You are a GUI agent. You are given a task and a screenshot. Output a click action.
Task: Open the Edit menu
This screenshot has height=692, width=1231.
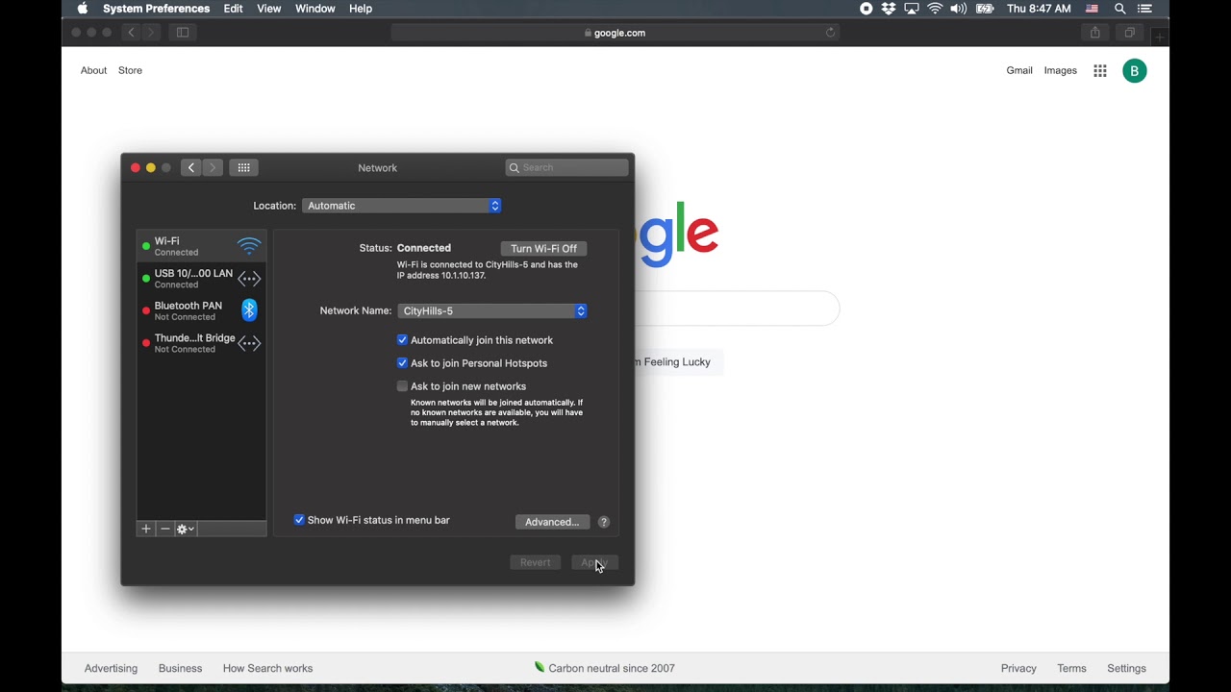[x=234, y=9]
